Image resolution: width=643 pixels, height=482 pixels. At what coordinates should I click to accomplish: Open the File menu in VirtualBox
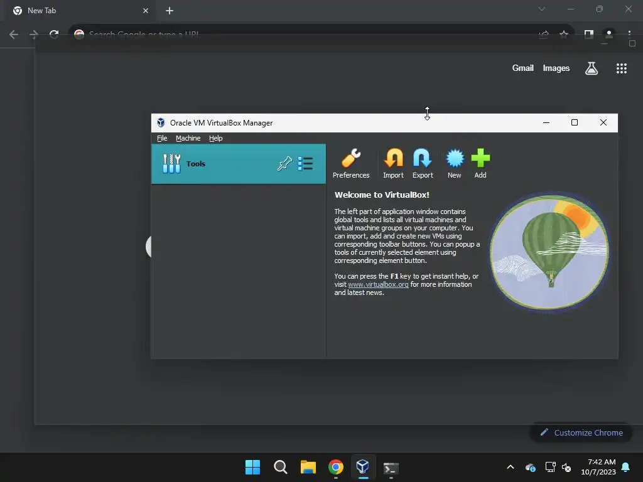(x=162, y=138)
